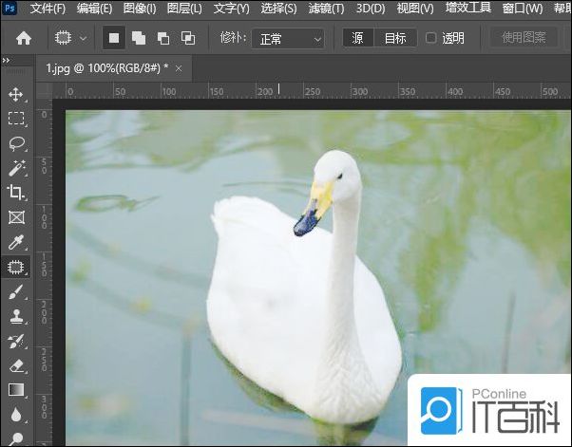Click the Home icon in options bar
This screenshot has width=572, height=447.
pos(24,38)
